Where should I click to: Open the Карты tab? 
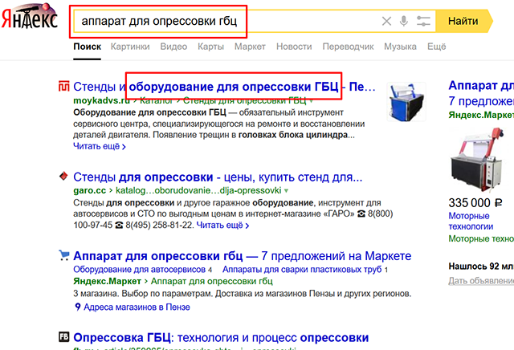[x=210, y=47]
